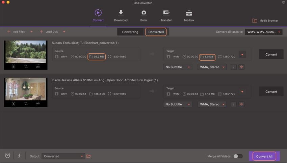Click Load DVD
Image resolution: width=287 pixels, height=163 pixels.
pos(49,32)
